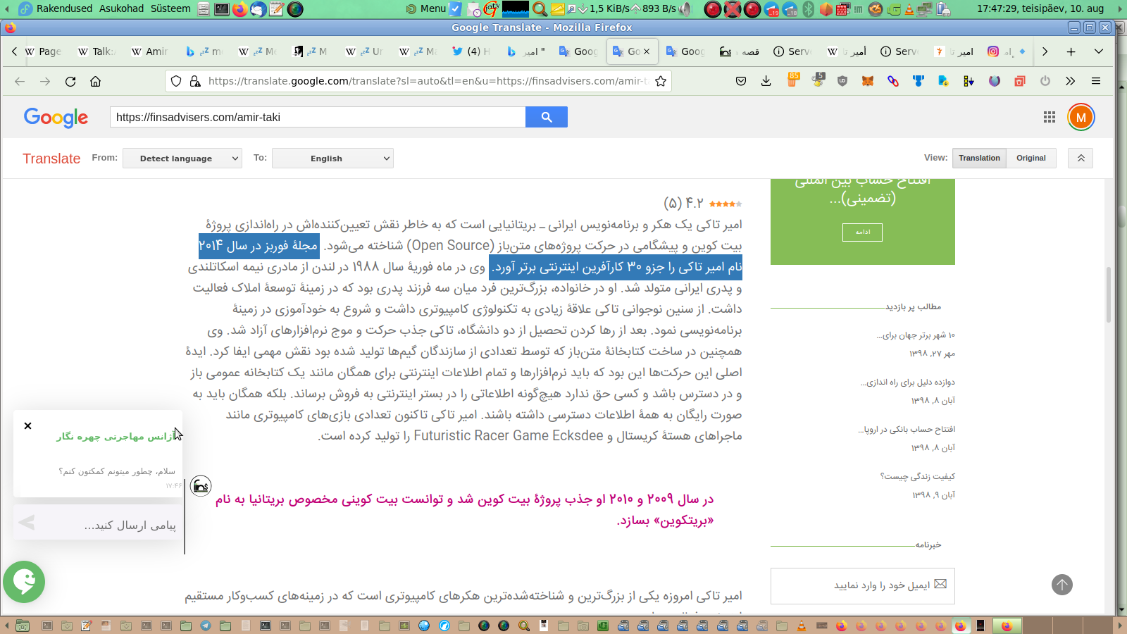Open sidebar link '۱۰ شهر برتر جهان برای'
The width and height of the screenshot is (1127, 634).
(916, 335)
